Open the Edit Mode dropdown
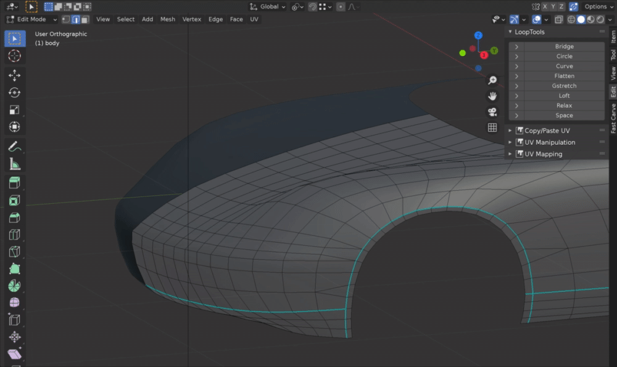Image resolution: width=617 pixels, height=367 pixels. (32, 20)
